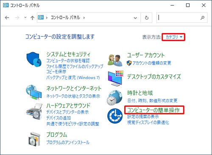Click the Desktop Customization monitor icon

(115, 78)
